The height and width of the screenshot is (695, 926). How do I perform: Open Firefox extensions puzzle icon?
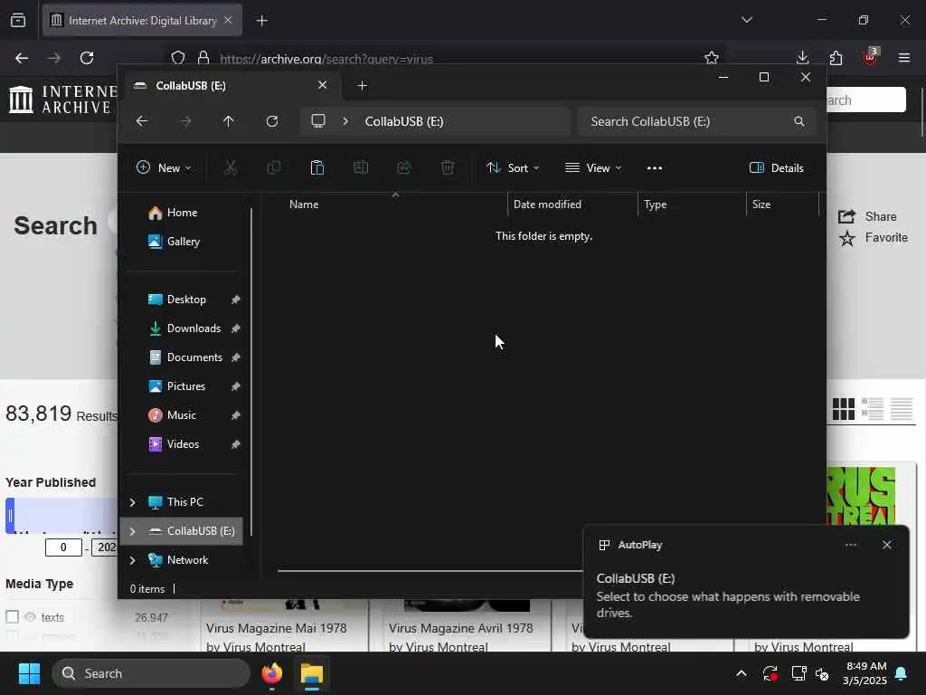point(836,58)
